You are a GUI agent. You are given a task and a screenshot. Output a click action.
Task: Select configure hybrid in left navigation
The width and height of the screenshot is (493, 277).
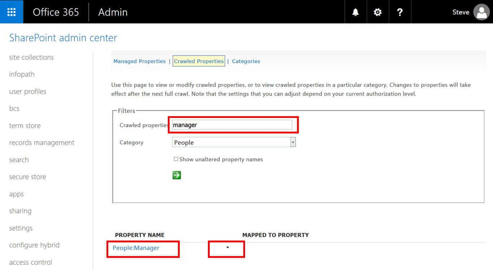pyautogui.click(x=34, y=245)
